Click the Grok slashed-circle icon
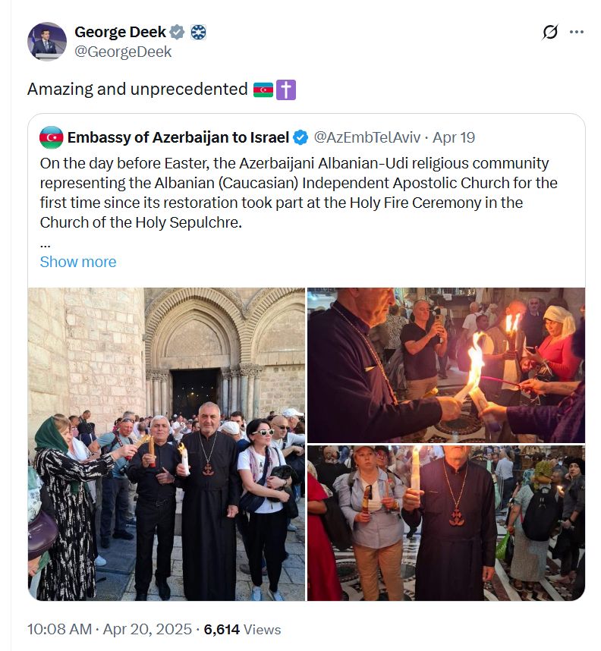601x651 pixels. click(550, 32)
